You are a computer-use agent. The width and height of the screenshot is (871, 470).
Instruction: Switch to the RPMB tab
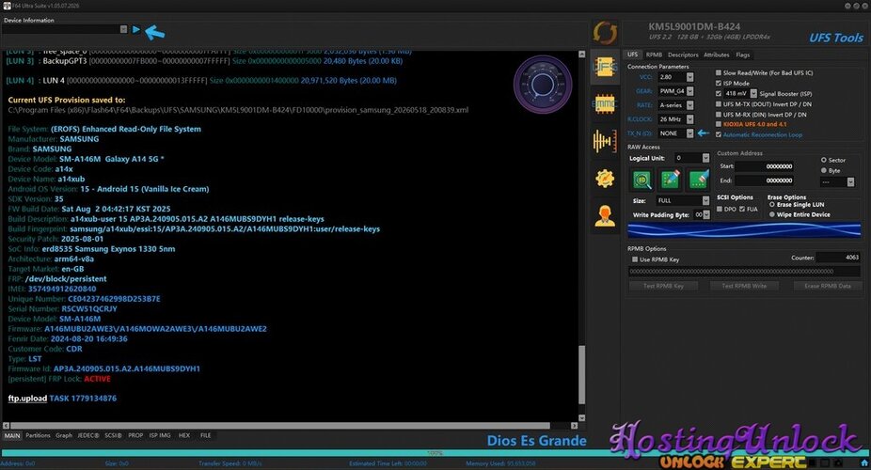click(654, 55)
